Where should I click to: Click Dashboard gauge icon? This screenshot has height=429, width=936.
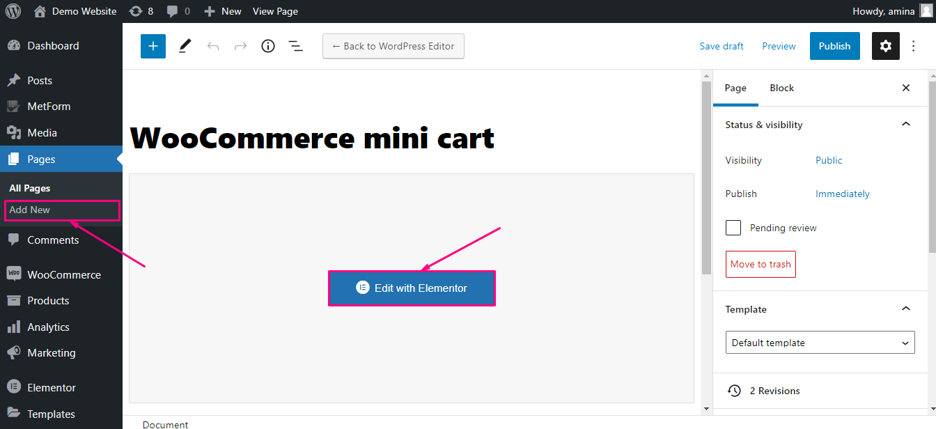click(x=14, y=46)
